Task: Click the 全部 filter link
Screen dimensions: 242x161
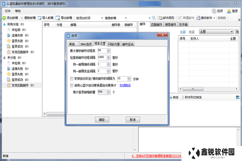Action: point(183,32)
